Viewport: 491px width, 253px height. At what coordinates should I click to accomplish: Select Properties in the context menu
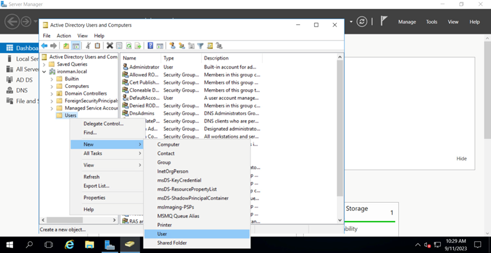(107, 197)
